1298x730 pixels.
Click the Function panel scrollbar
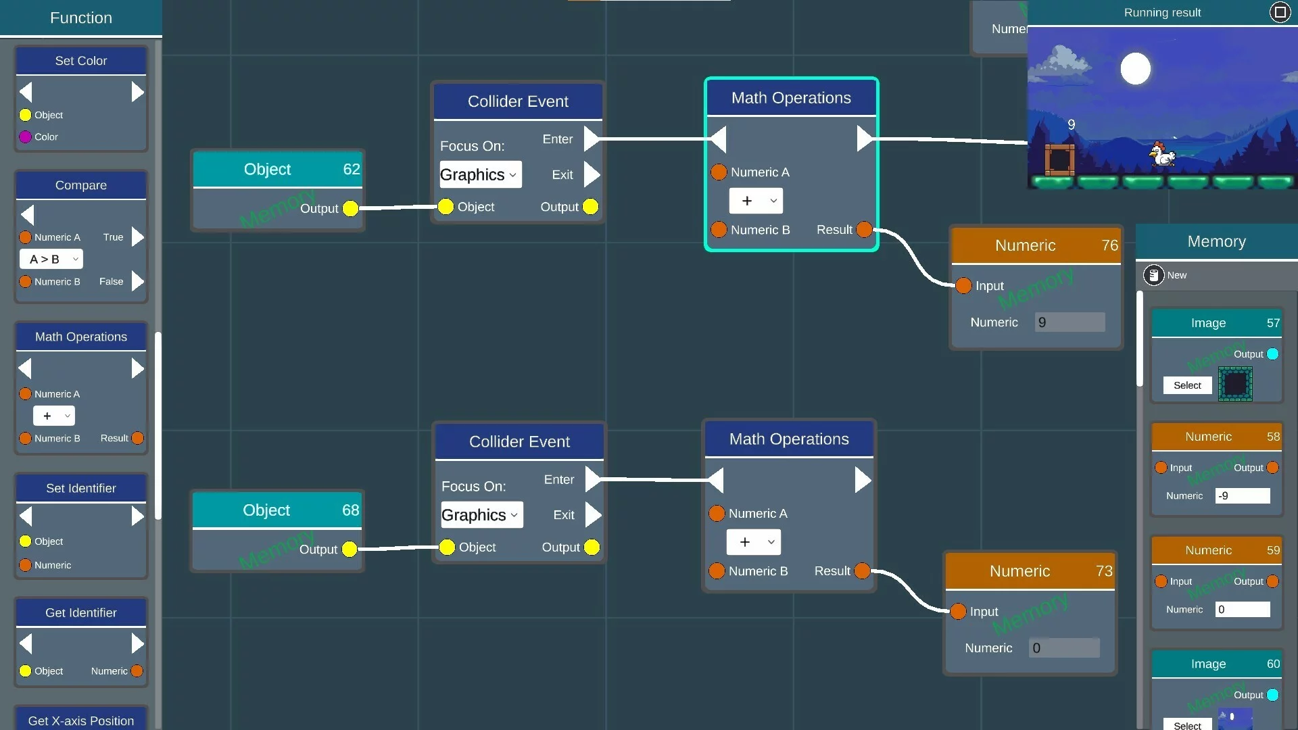tap(158, 426)
